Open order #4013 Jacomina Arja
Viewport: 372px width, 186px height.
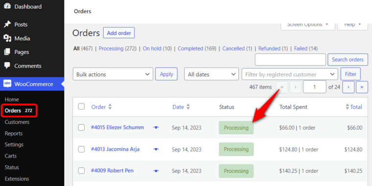coord(116,149)
